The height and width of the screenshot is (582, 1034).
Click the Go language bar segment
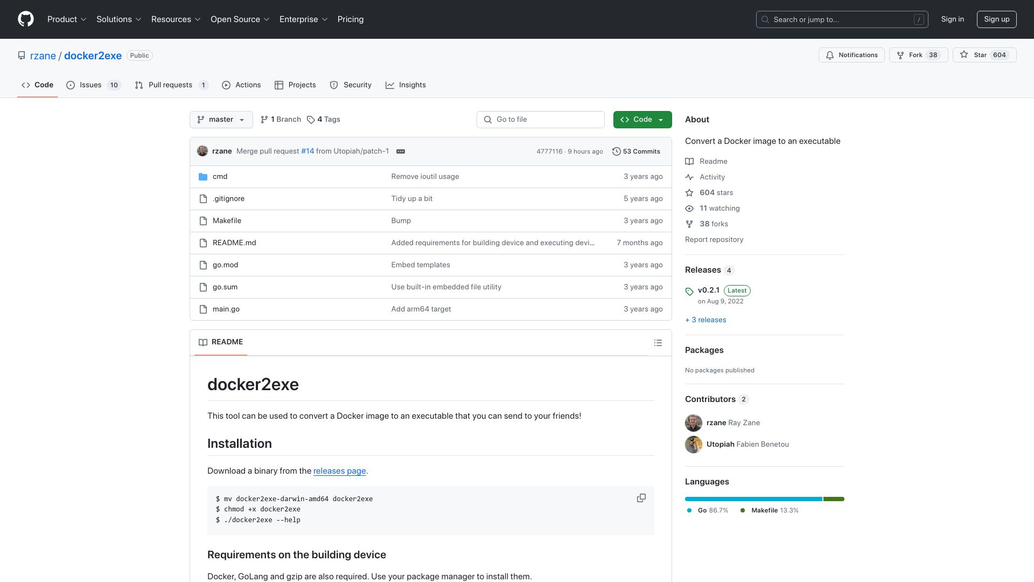point(753,499)
